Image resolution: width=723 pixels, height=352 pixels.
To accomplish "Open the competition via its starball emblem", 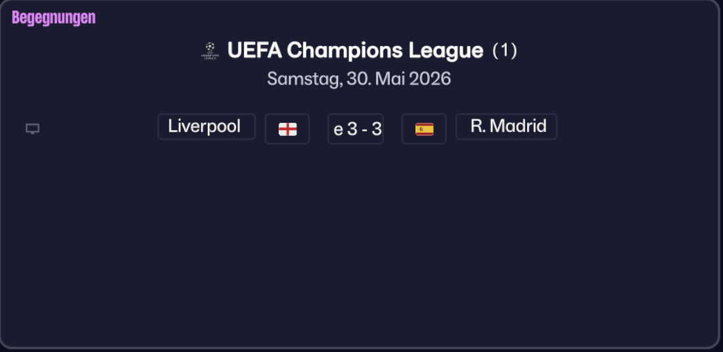I will click(209, 51).
